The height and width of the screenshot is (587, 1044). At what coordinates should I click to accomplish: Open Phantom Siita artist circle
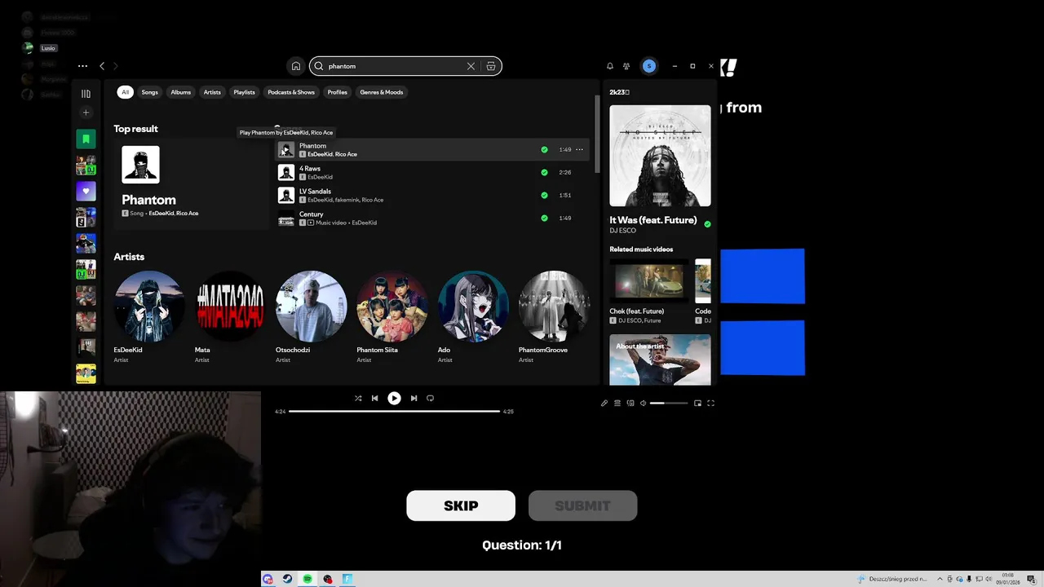(x=391, y=306)
